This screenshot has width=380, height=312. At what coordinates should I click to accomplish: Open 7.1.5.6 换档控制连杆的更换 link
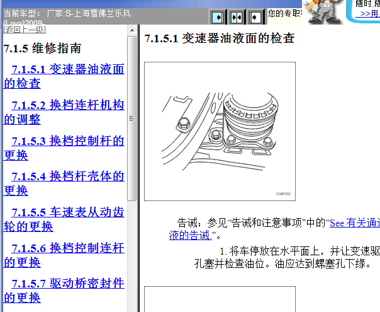(x=64, y=255)
